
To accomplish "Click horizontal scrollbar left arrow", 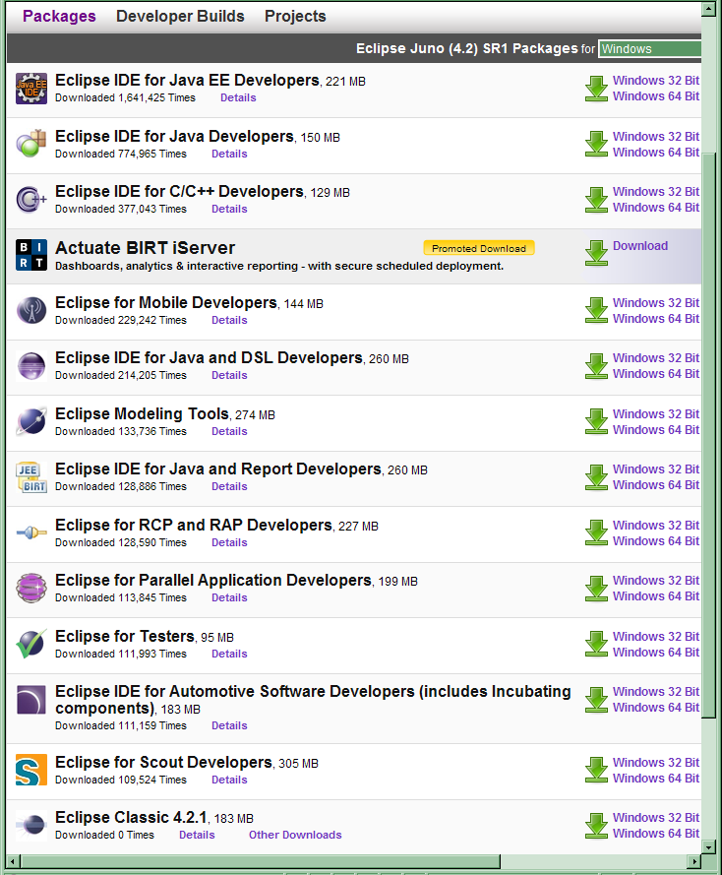I will pyautogui.click(x=14, y=861).
